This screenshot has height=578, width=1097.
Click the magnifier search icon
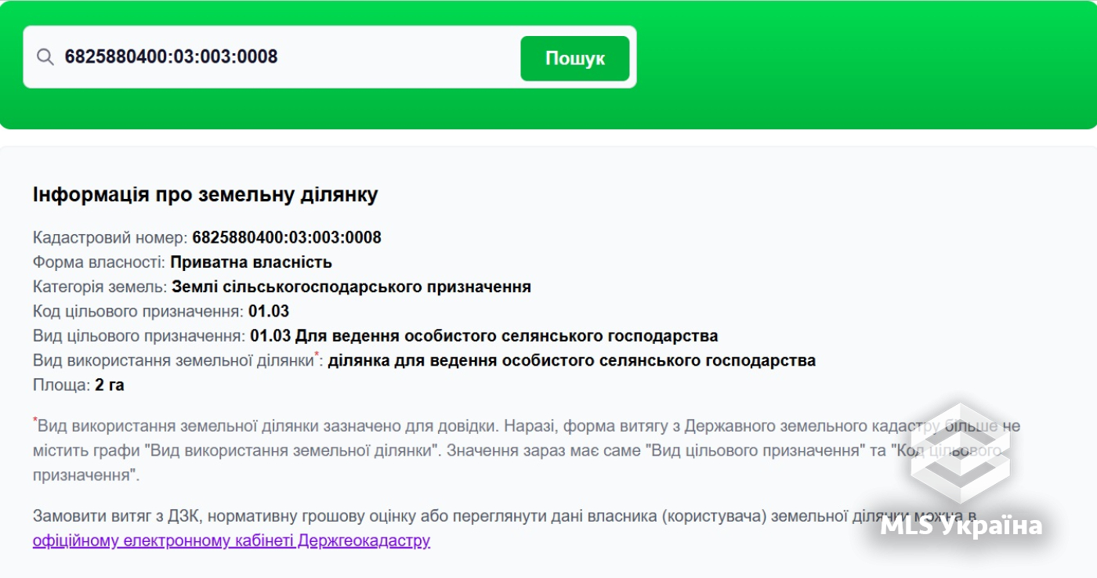point(45,57)
